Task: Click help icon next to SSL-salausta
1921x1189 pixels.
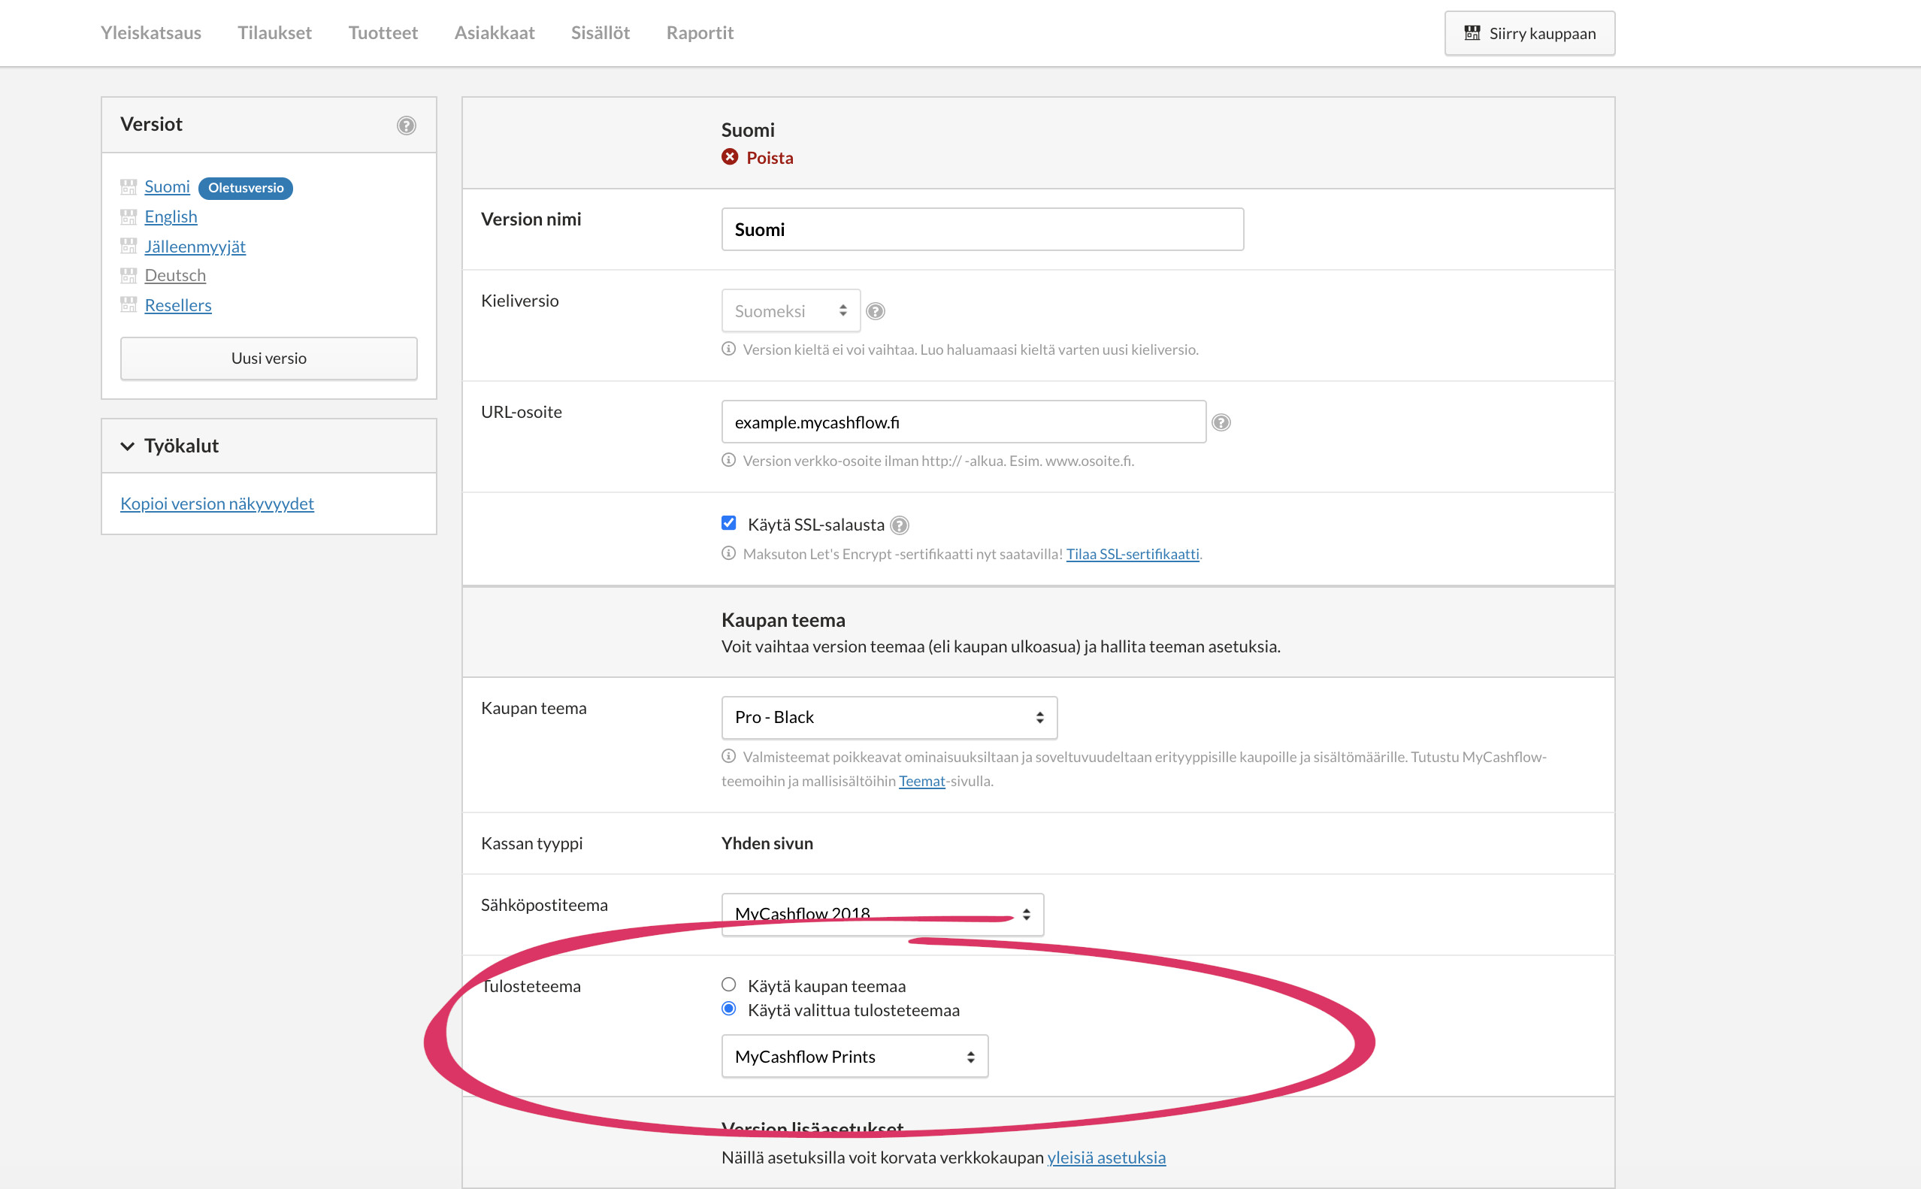Action: [900, 525]
